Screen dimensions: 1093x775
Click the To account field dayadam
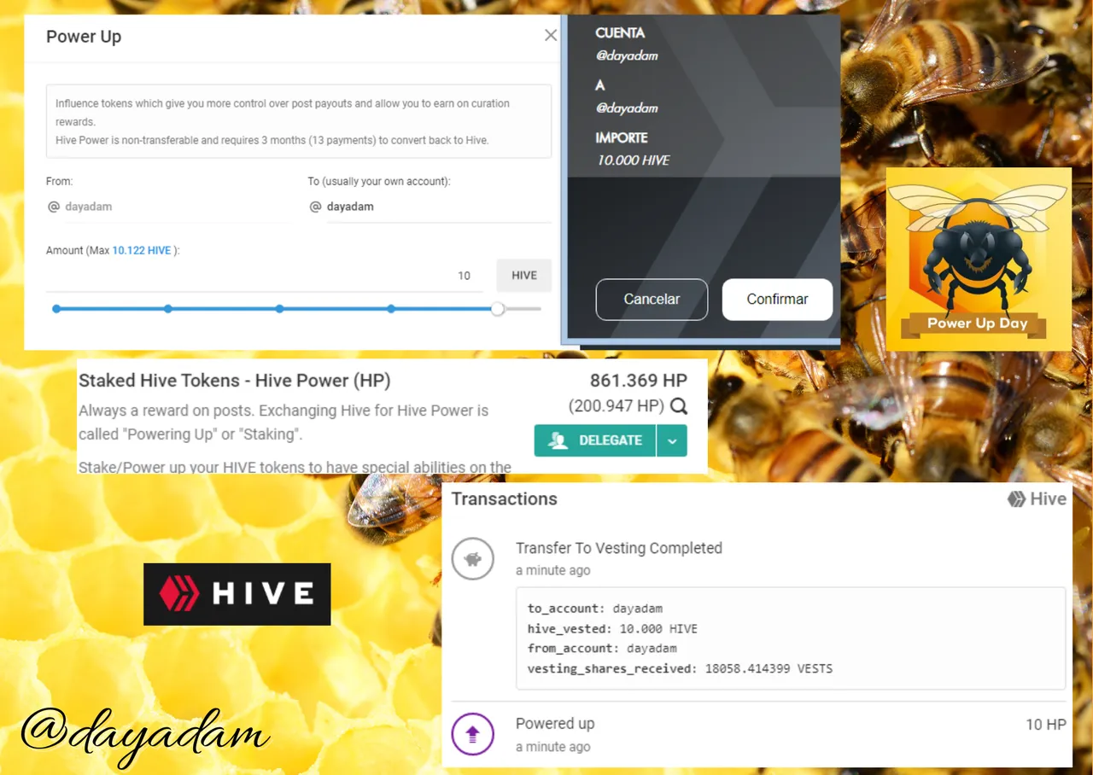pyautogui.click(x=430, y=207)
